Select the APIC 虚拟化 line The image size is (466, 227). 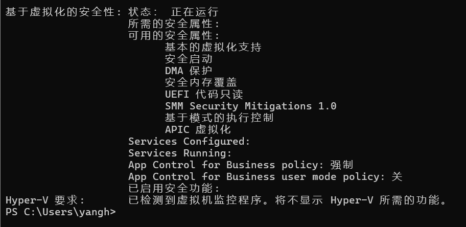[x=198, y=129]
